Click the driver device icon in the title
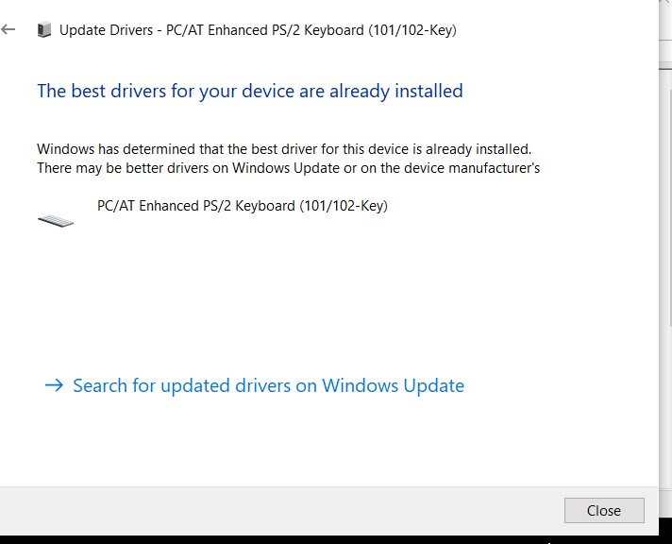The height and width of the screenshot is (544, 672). point(44,30)
